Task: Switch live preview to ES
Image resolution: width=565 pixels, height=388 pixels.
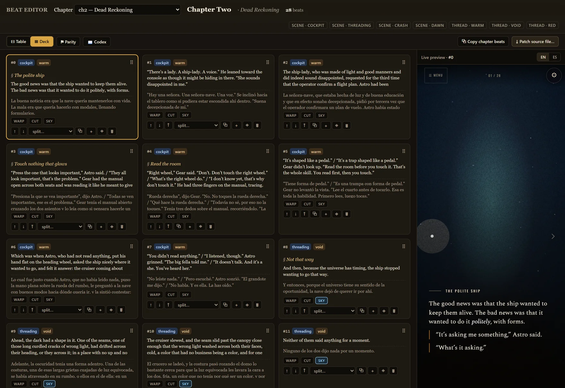Action: pos(555,57)
